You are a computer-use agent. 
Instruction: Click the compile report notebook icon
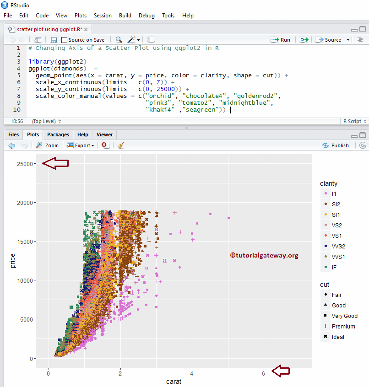[151, 40]
